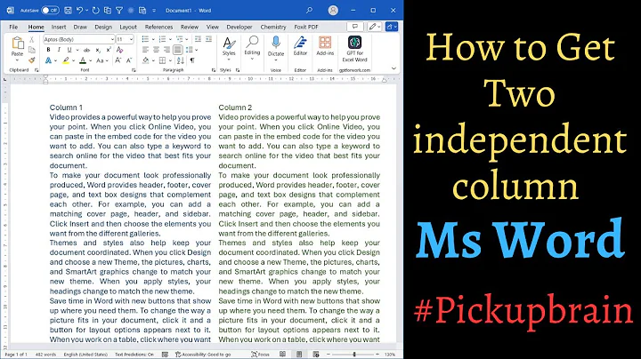Select the Format Painter brush
641x359 pixels.
tap(31, 60)
